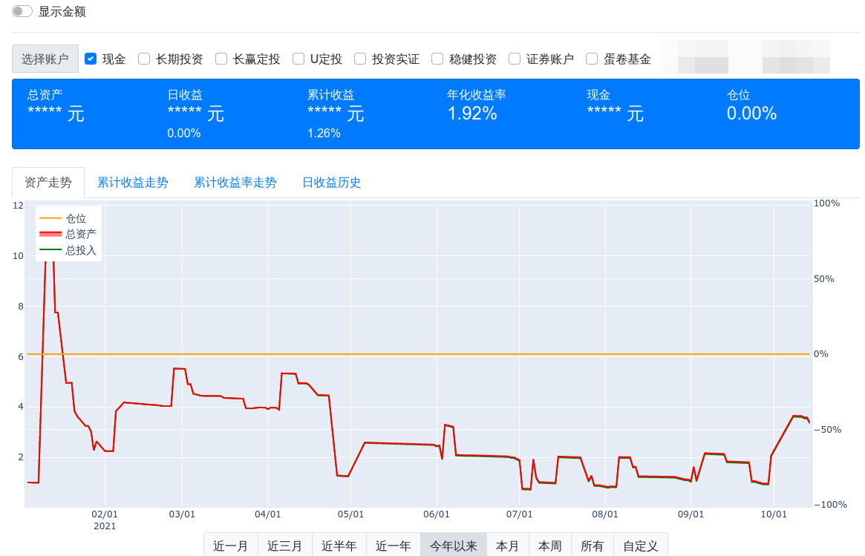
Task: View the 日收益历史 tab
Action: pos(332,183)
